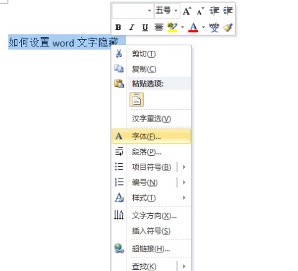
Task: Open the font name dropdown
Action: point(149,11)
